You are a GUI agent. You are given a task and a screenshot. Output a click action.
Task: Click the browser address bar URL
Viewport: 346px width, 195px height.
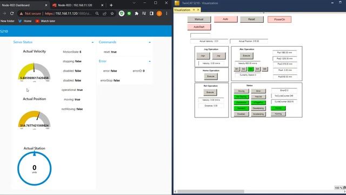click(x=68, y=14)
